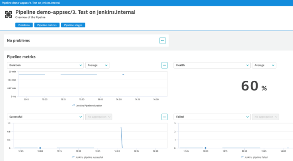Click the small duration segment near 14:00
Screen dimensions: 293x161
tap(123, 75)
